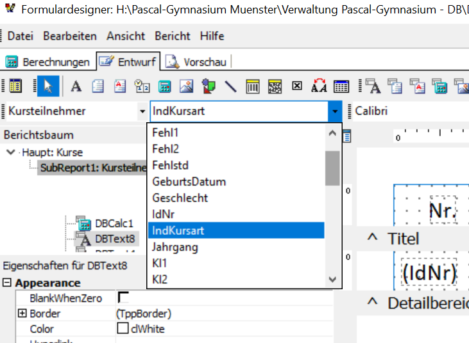The width and height of the screenshot is (469, 343).
Task: Collapse the Appearance property group
Action: coord(7,282)
